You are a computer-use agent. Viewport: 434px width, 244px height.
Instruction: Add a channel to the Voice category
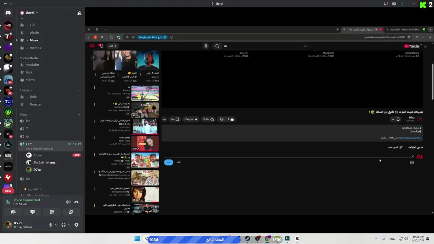(x=79, y=115)
